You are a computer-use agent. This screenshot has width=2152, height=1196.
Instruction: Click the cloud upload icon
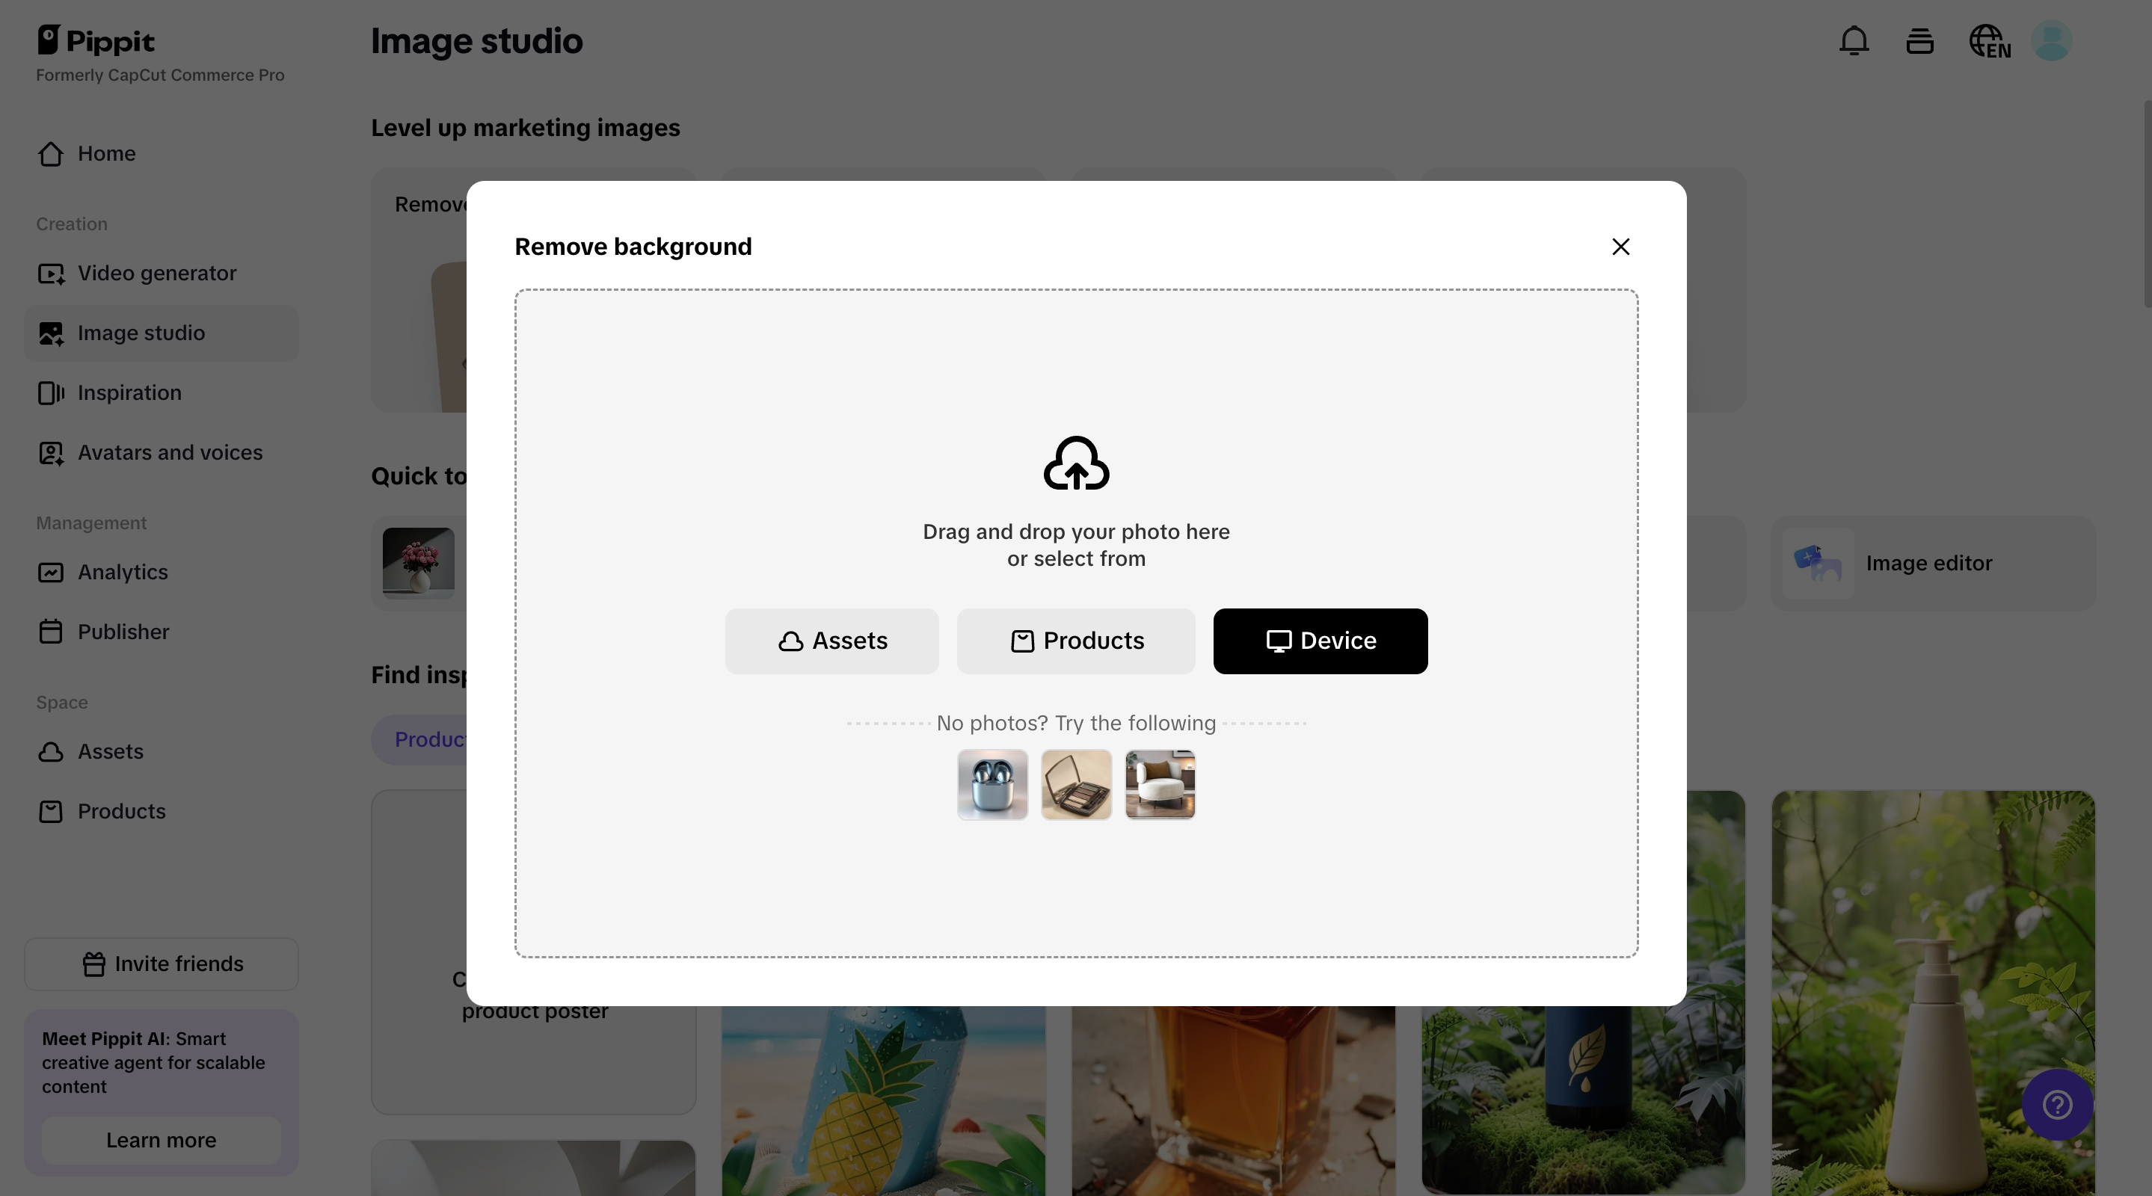point(1076,463)
